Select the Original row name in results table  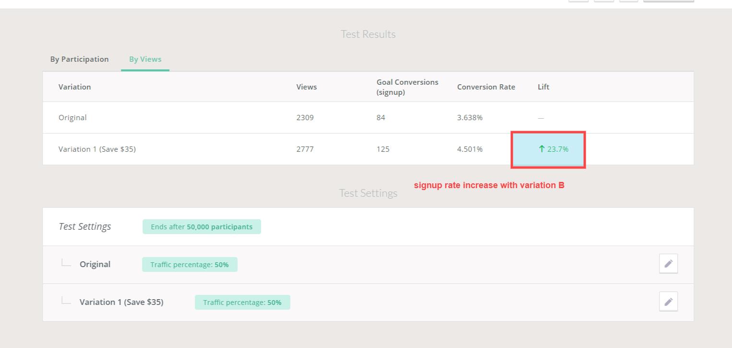click(x=72, y=117)
